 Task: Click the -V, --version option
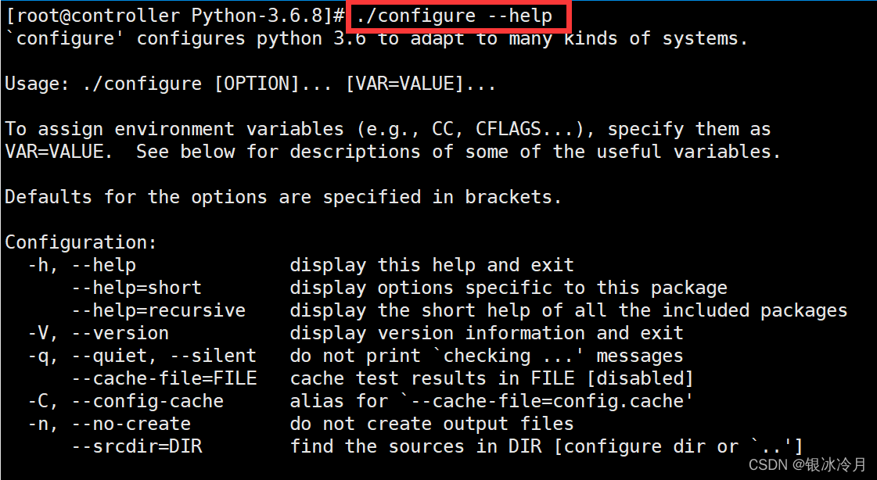point(98,333)
